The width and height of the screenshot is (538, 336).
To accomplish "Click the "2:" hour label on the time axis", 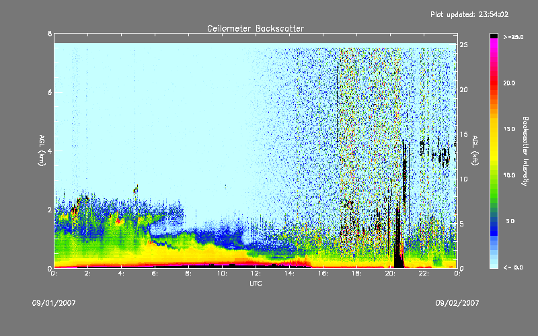I will click(87, 274).
